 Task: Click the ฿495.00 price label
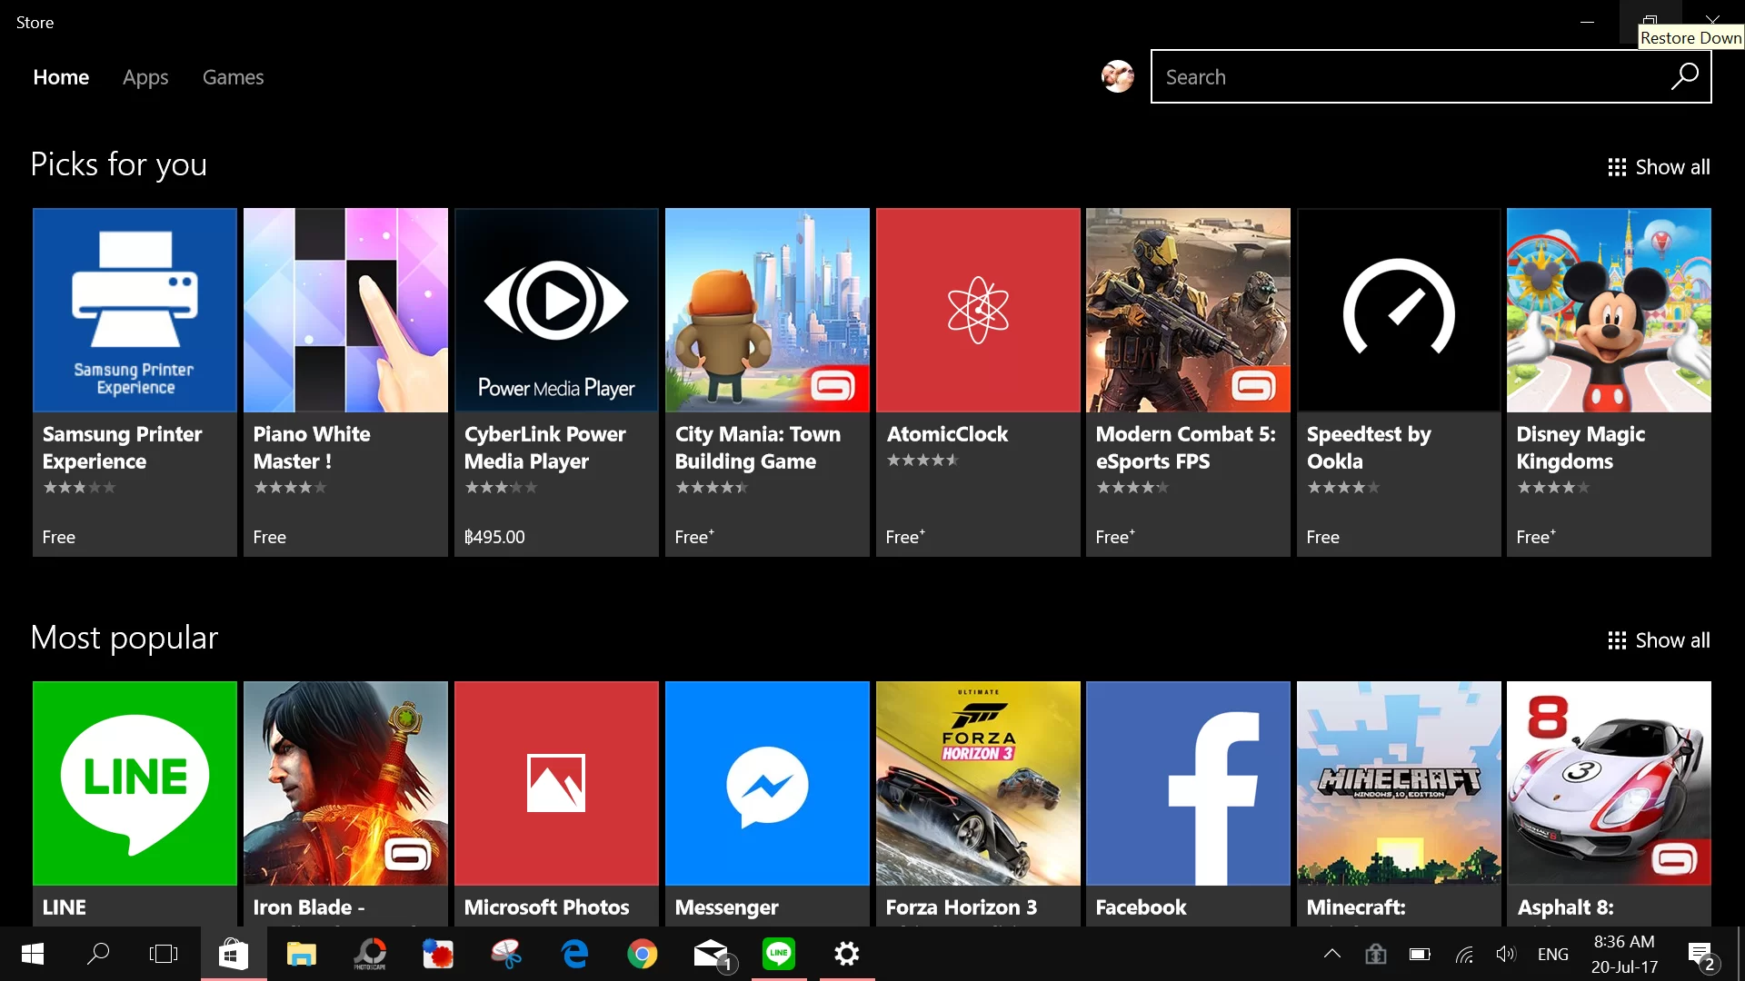494,537
